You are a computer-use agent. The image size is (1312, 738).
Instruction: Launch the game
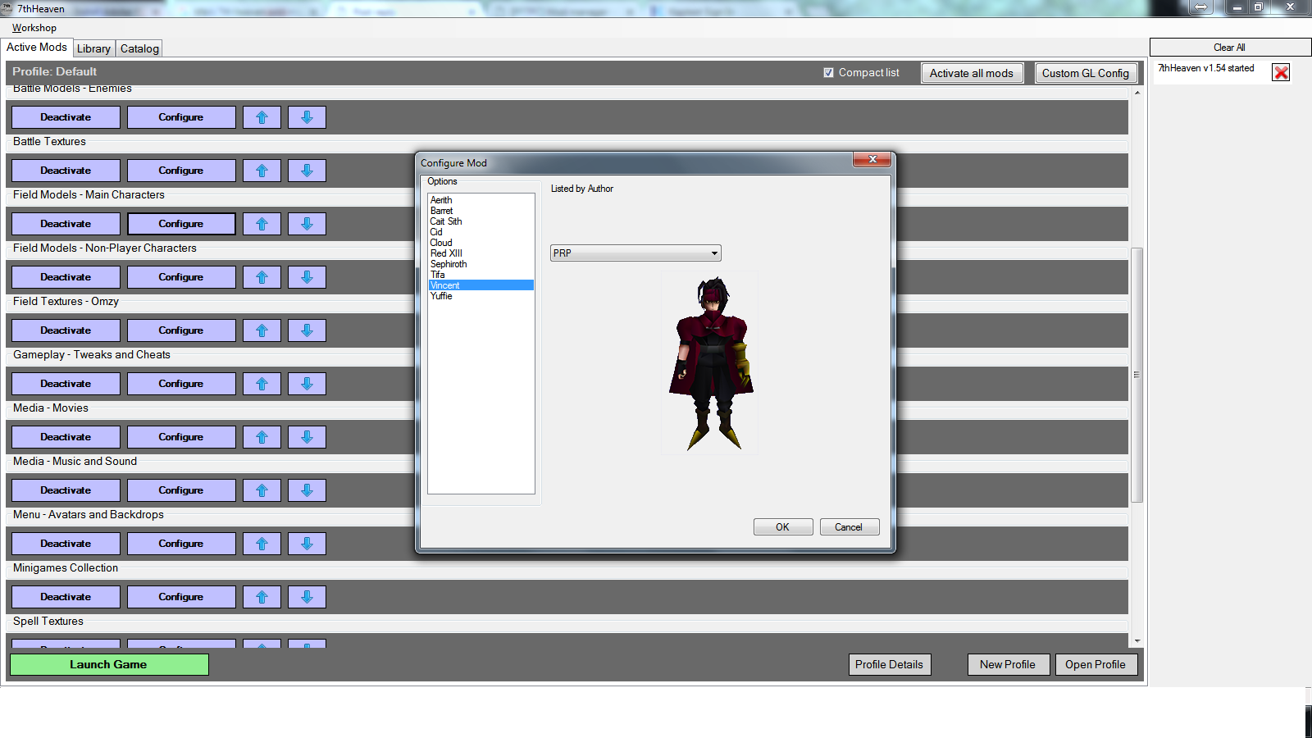109,664
